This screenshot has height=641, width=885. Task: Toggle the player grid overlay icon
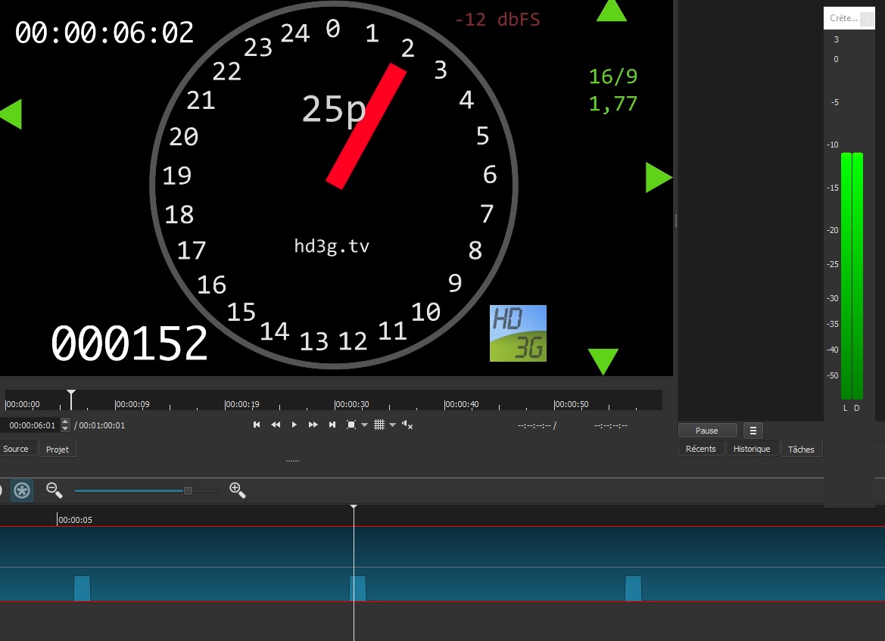pyautogui.click(x=379, y=425)
